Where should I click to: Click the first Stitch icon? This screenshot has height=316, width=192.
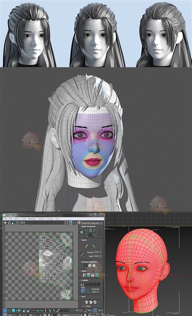(84, 275)
